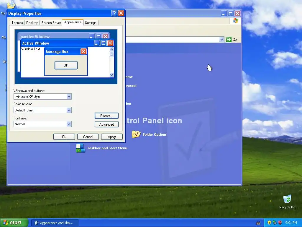302x227 pixels.
Task: Cancel the Display Properties dialog
Action: [x=88, y=137]
